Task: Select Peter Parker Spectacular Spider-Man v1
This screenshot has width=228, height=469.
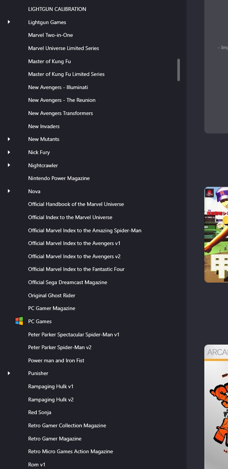Action: tap(74, 334)
